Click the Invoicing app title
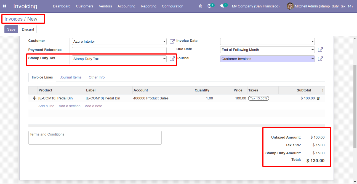357x184 pixels. pyautogui.click(x=25, y=6)
